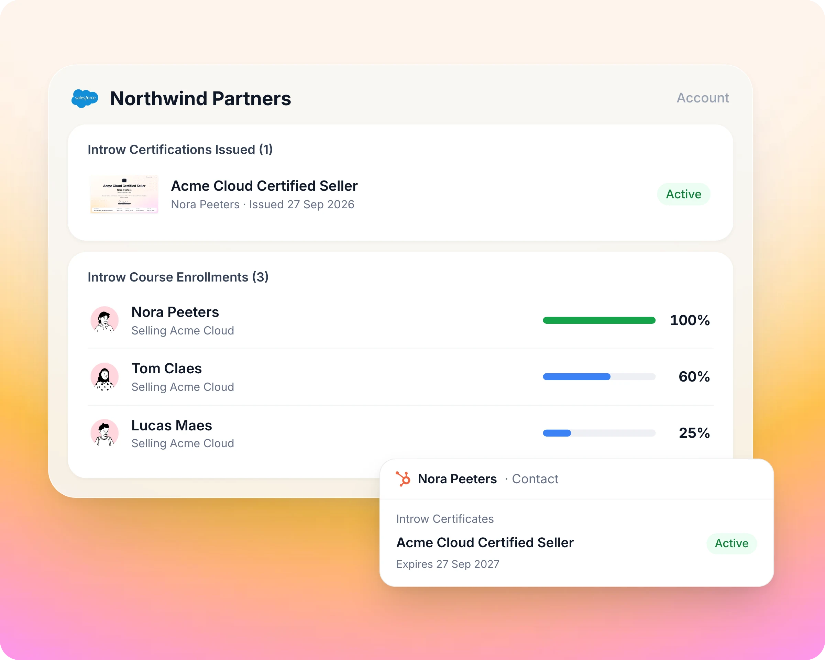825x660 pixels.
Task: Open Nora Peeters name in the HubSpot card
Action: click(x=457, y=478)
